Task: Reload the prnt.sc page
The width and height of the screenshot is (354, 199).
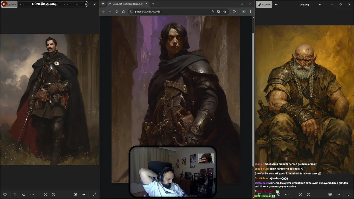Action: tap(117, 12)
